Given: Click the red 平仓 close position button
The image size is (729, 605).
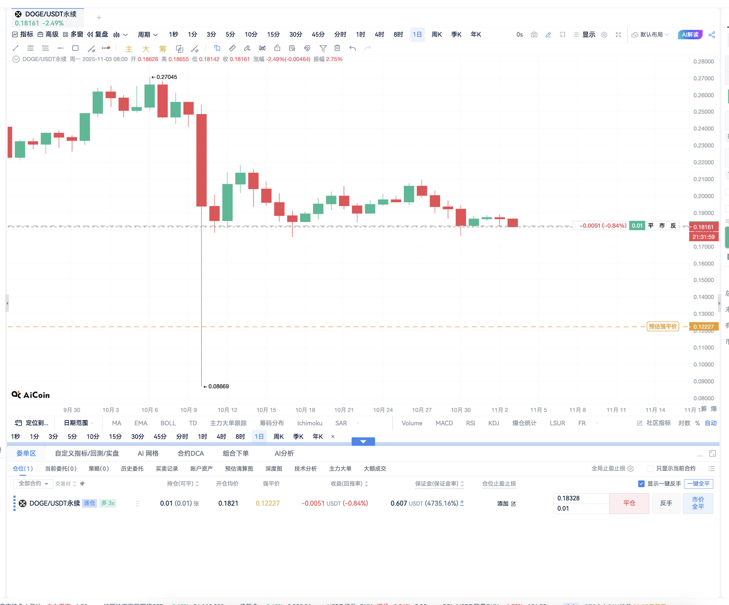Looking at the screenshot, I should click(629, 503).
